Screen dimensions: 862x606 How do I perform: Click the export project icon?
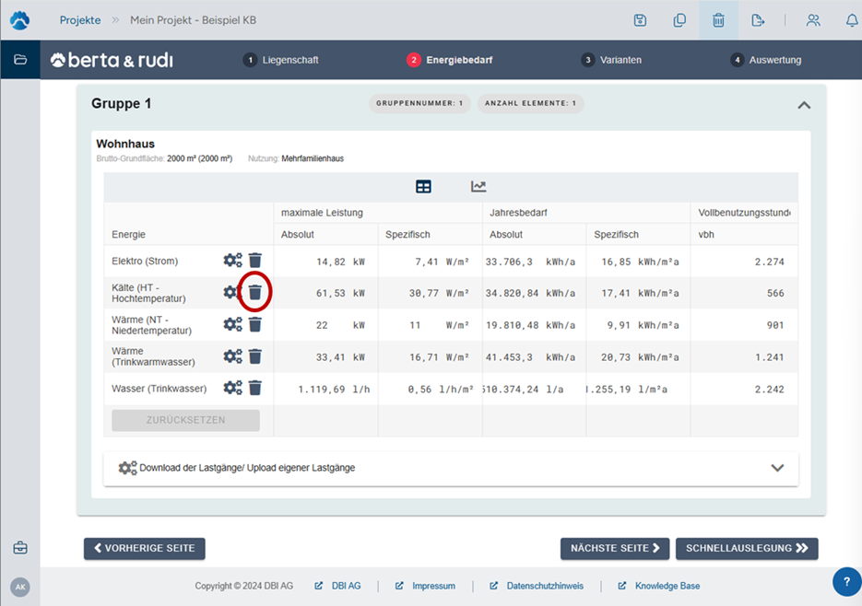tap(758, 20)
